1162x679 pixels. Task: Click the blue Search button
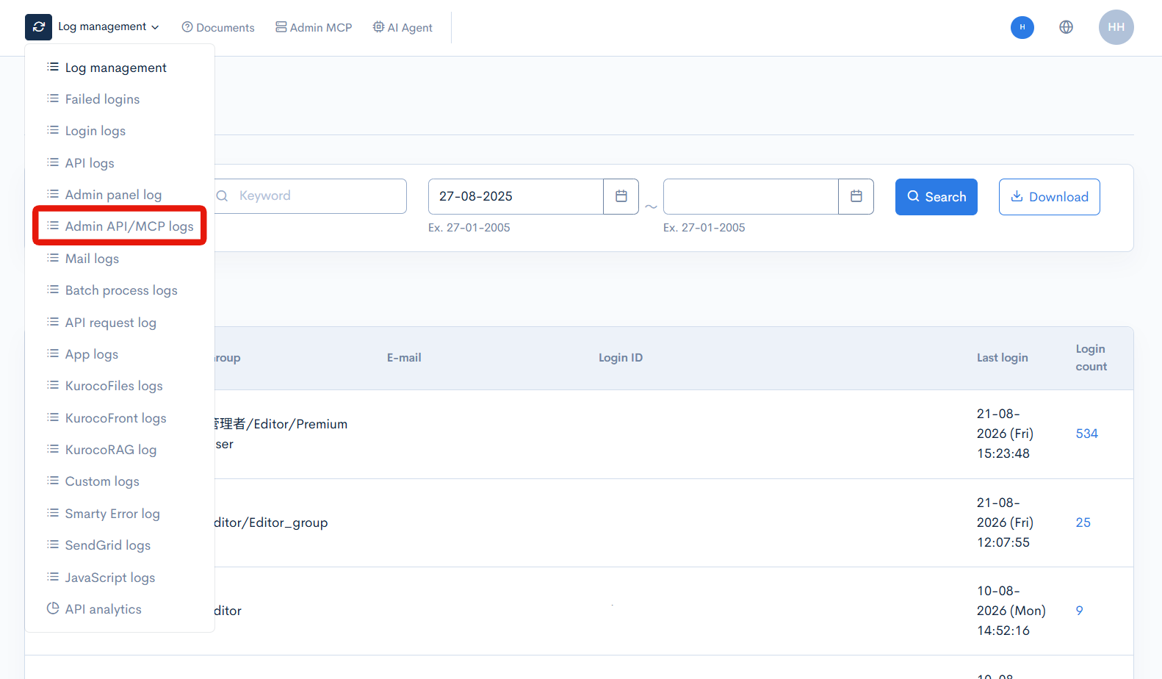(937, 197)
